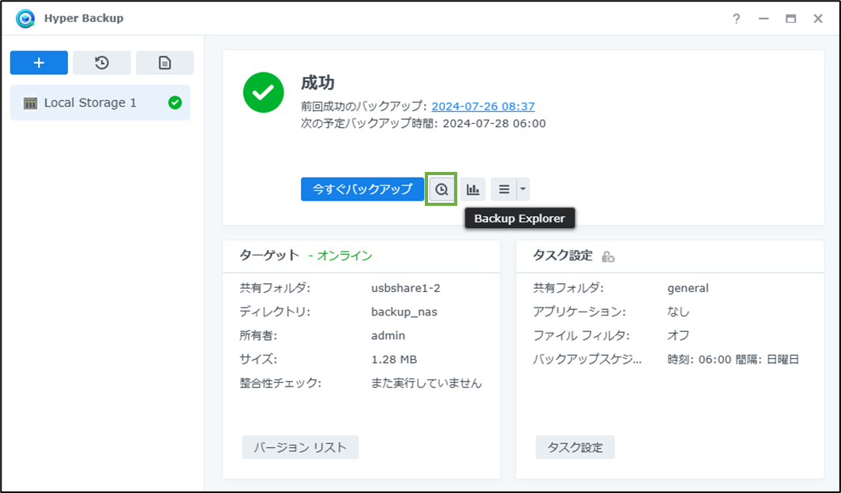
Task: Click the オンライン status text
Action: [x=344, y=256]
